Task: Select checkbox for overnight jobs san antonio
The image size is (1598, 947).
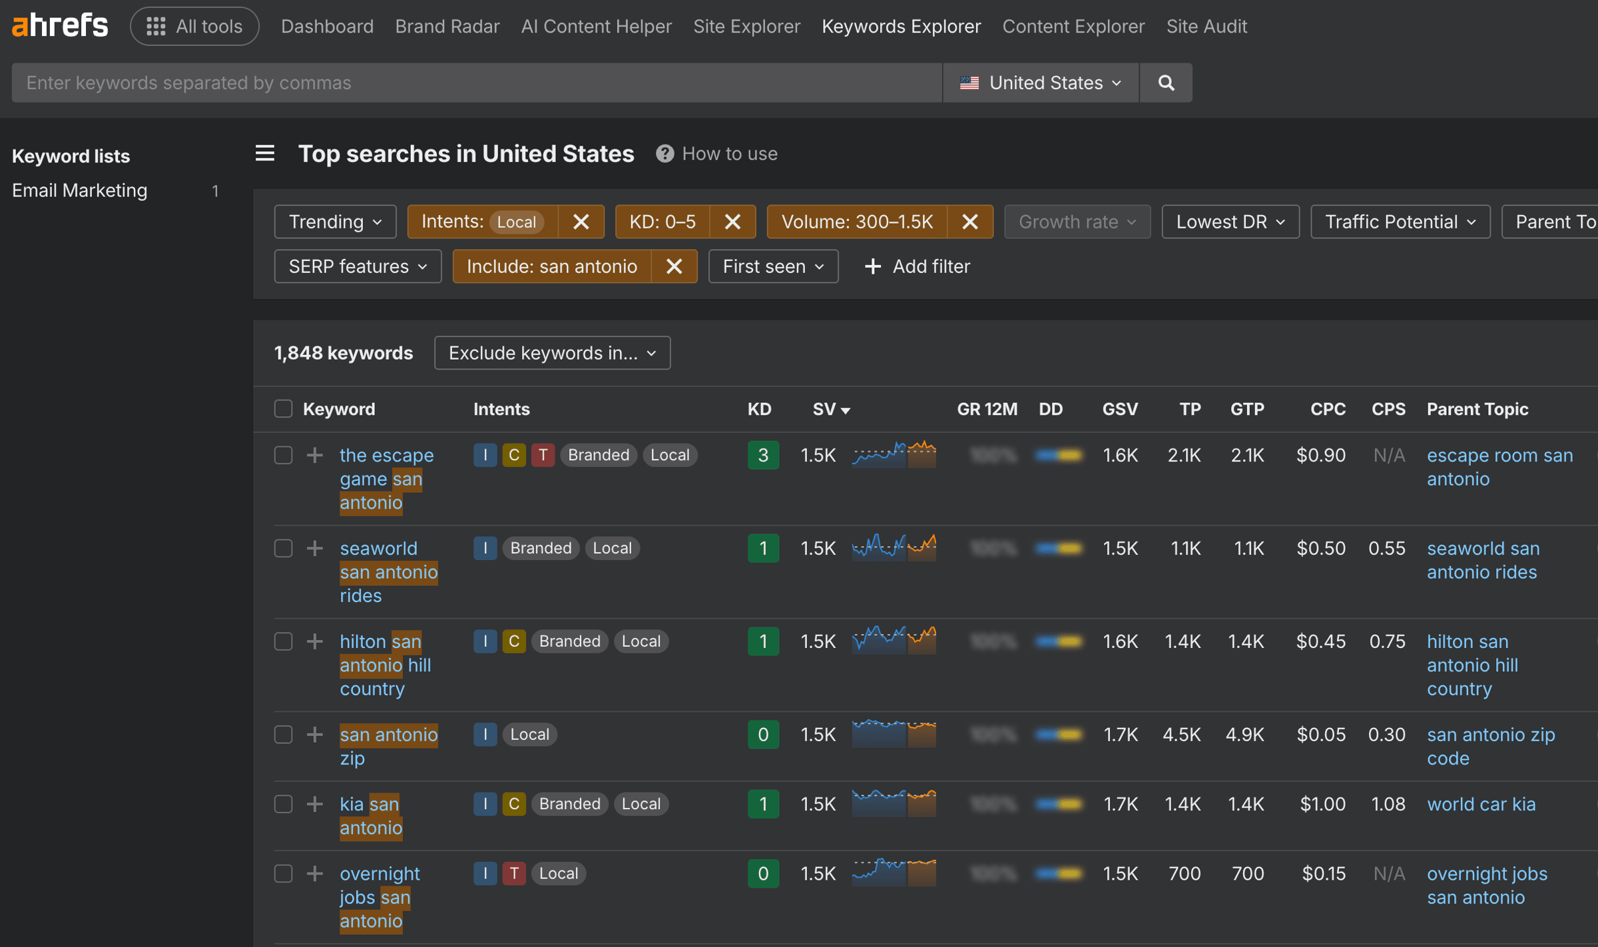Action: [284, 873]
